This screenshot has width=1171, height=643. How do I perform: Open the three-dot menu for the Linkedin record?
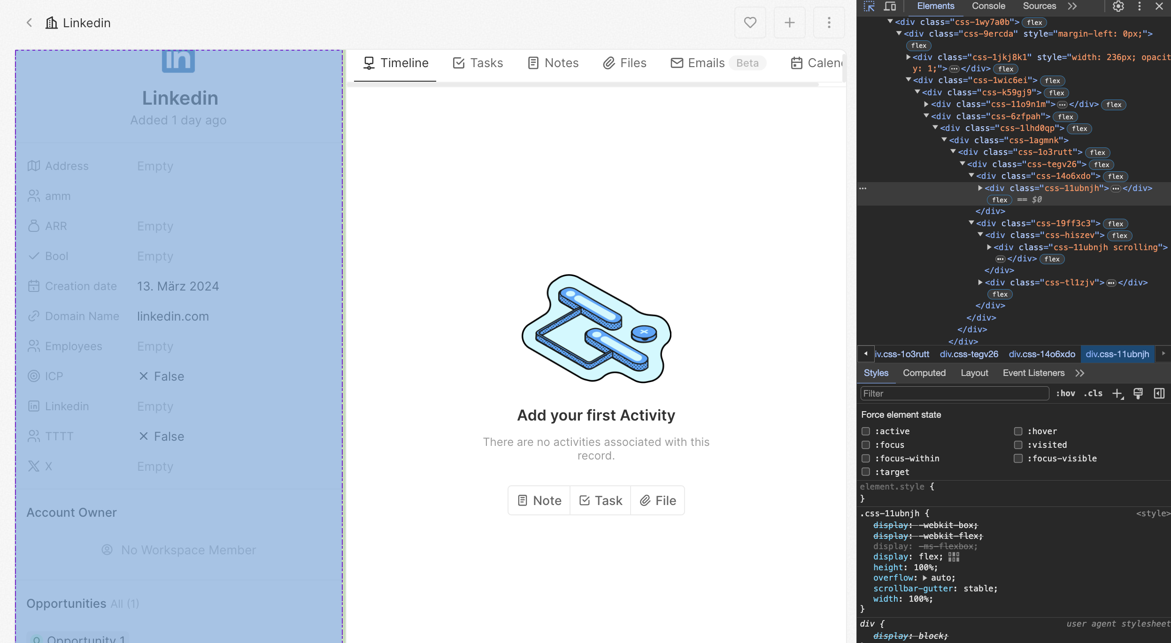(x=828, y=23)
